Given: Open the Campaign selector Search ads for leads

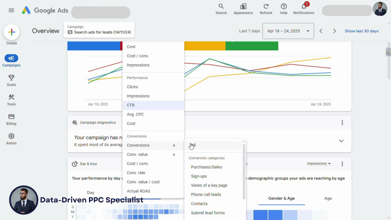Looking at the screenshot, I should click(99, 30).
